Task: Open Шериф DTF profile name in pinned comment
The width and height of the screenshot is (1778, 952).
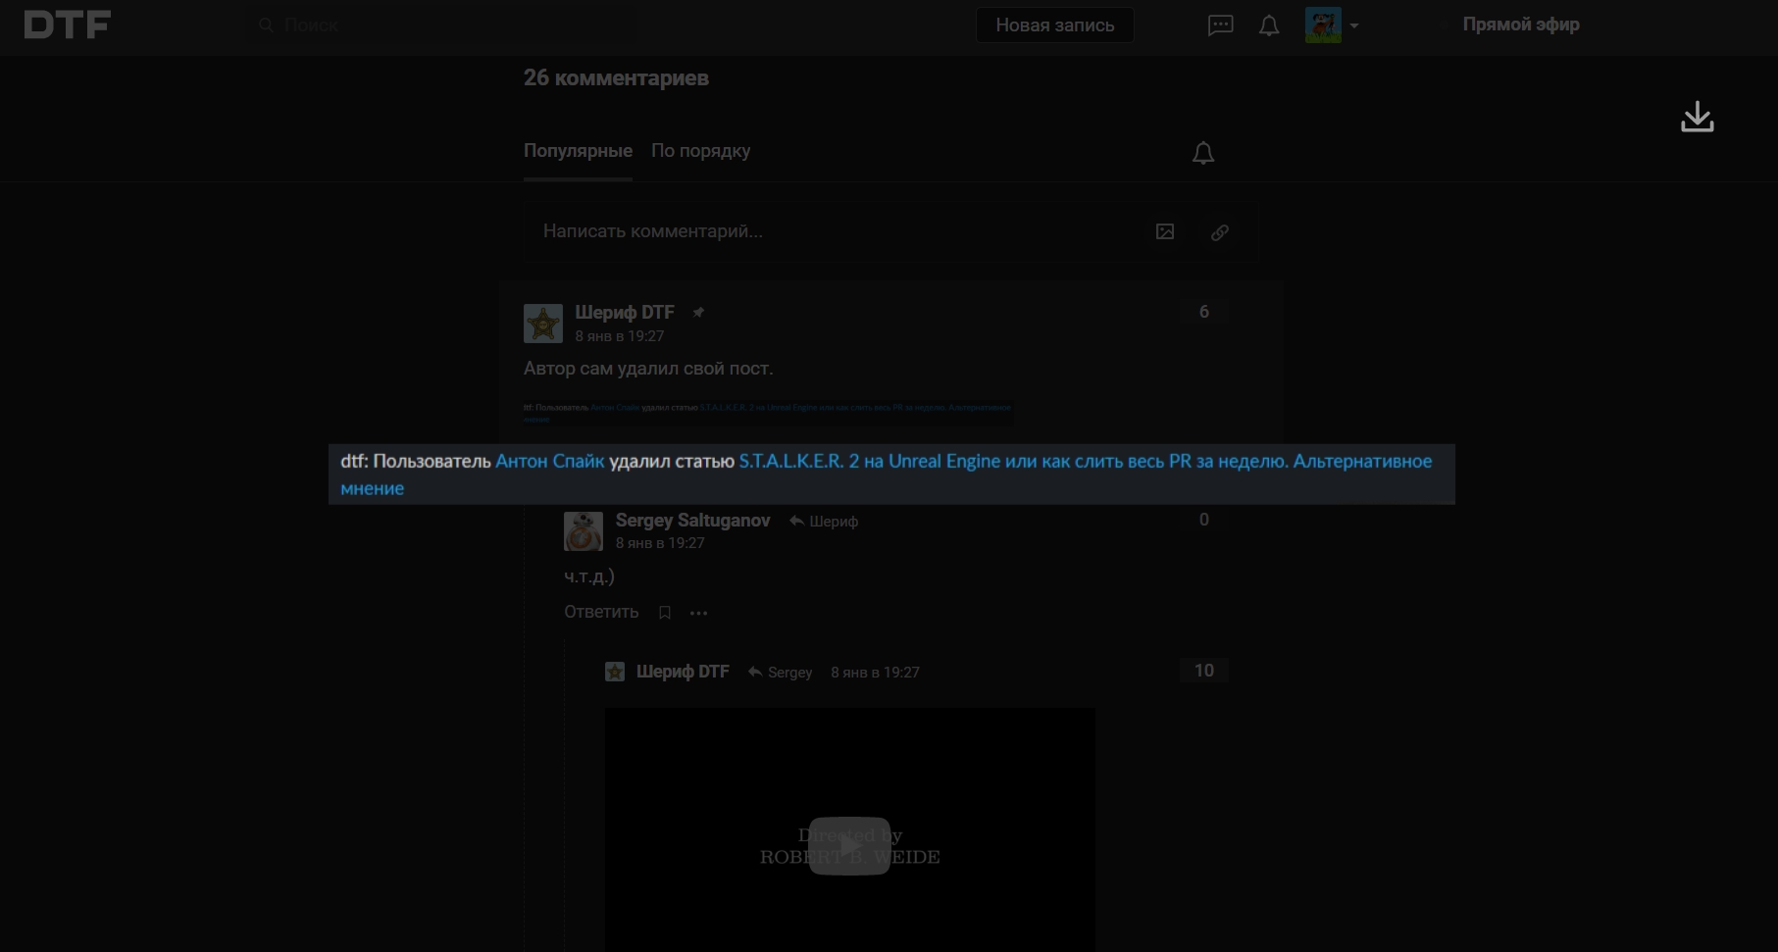Action: (625, 312)
